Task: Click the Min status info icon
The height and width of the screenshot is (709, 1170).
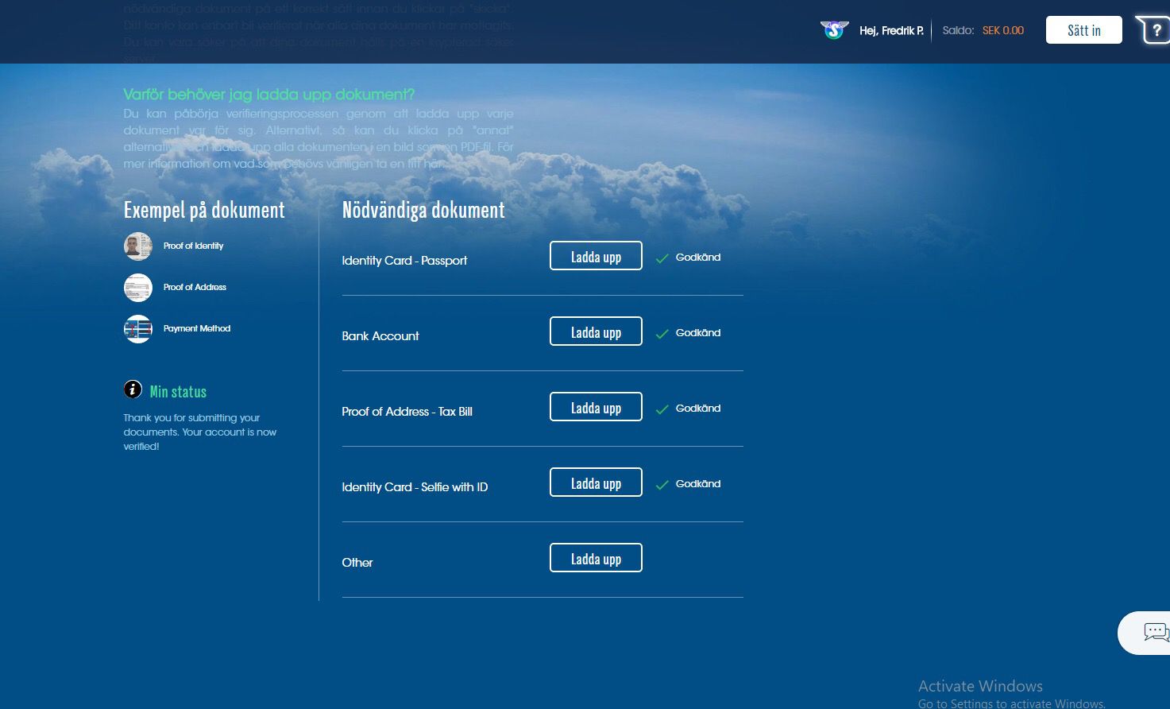Action: tap(133, 389)
